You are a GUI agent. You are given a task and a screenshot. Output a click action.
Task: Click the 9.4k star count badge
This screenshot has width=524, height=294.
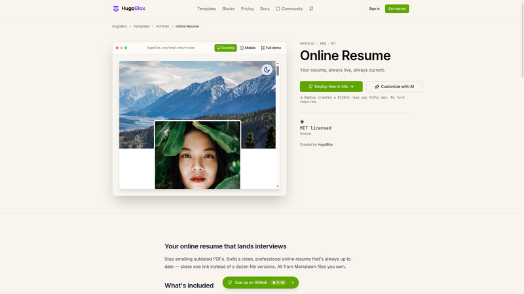tap(278, 283)
